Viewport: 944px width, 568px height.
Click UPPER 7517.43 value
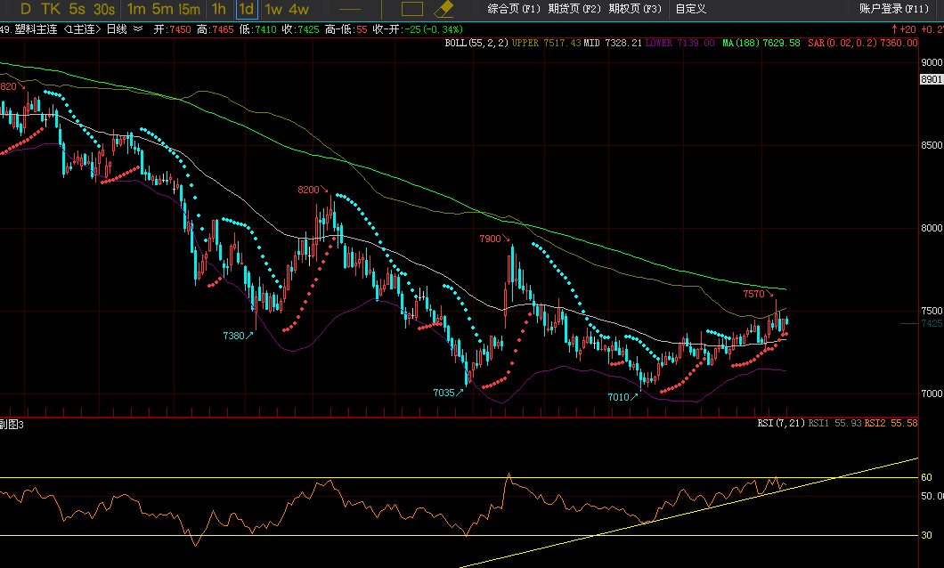[x=547, y=43]
